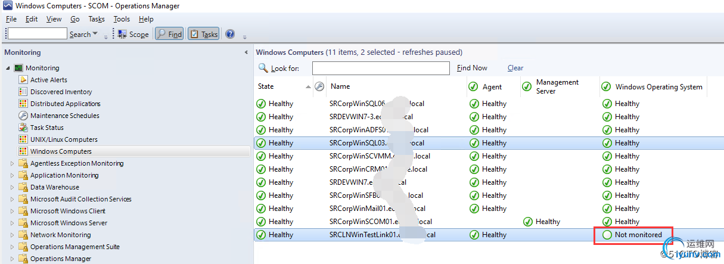Image resolution: width=724 pixels, height=264 pixels.
Task: Expand the Microsoft Windows Client folder
Action: coord(12,211)
